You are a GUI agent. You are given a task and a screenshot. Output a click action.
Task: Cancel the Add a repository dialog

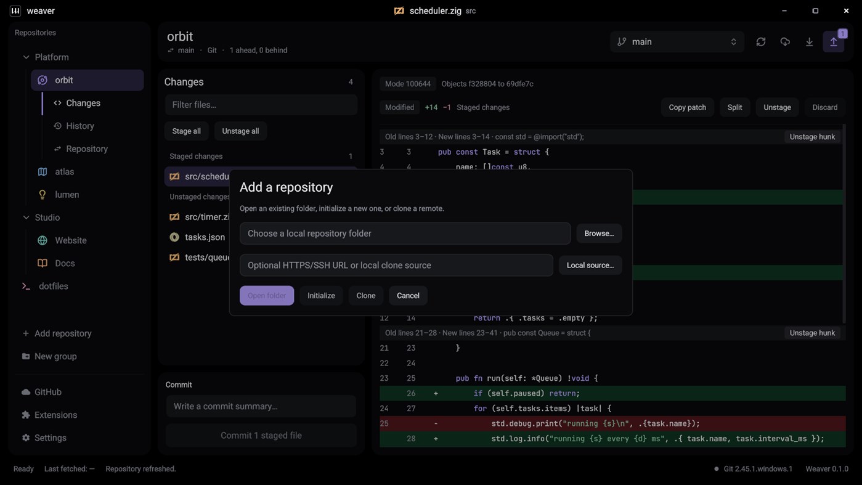point(408,296)
